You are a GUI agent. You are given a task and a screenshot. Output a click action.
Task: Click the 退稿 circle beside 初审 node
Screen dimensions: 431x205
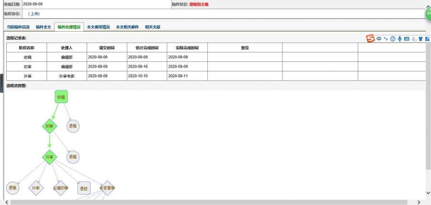pos(73,126)
